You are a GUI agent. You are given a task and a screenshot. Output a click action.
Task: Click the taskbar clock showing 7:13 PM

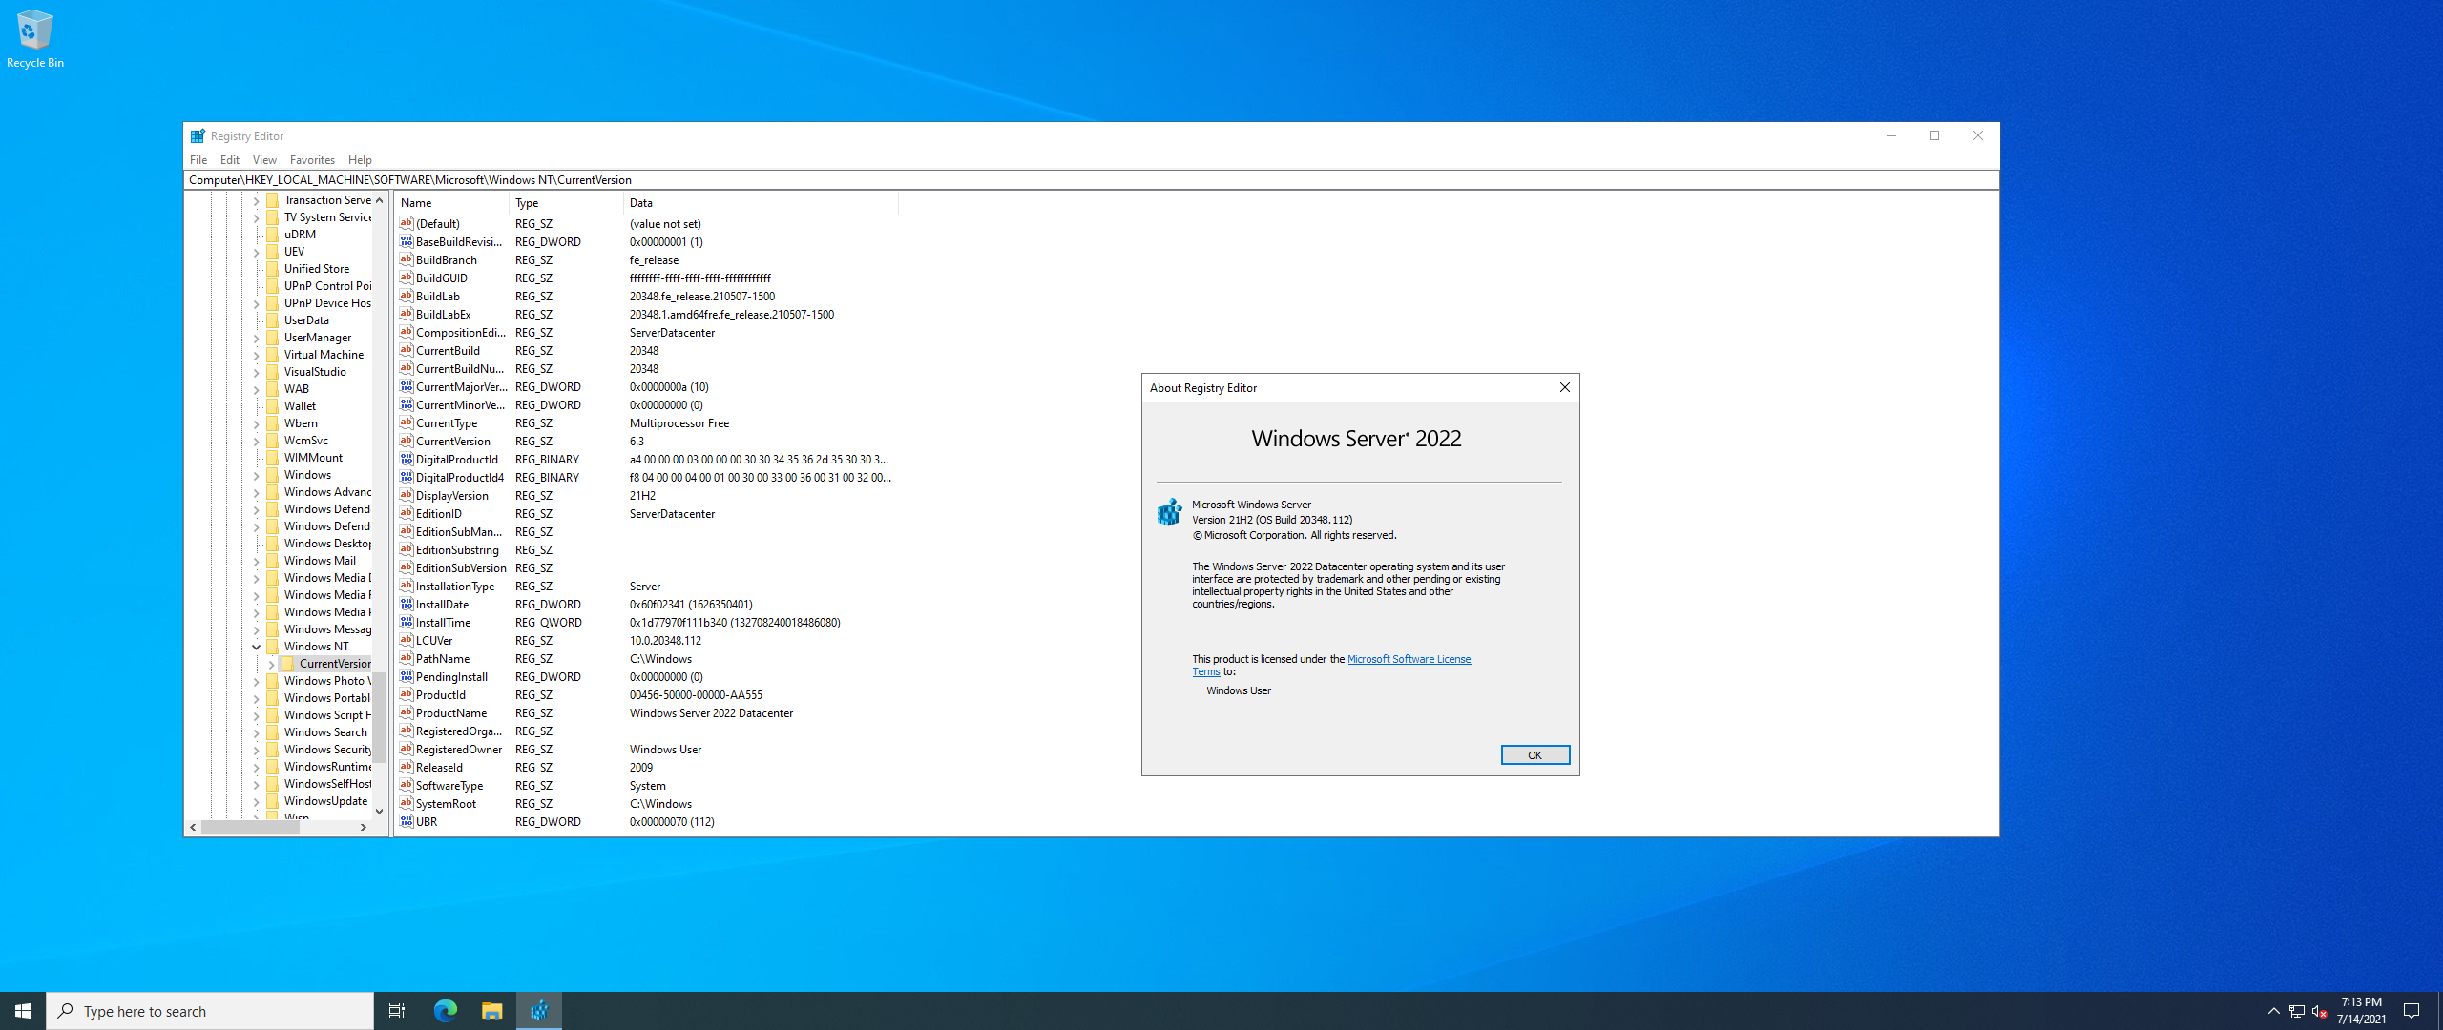click(x=2361, y=1011)
